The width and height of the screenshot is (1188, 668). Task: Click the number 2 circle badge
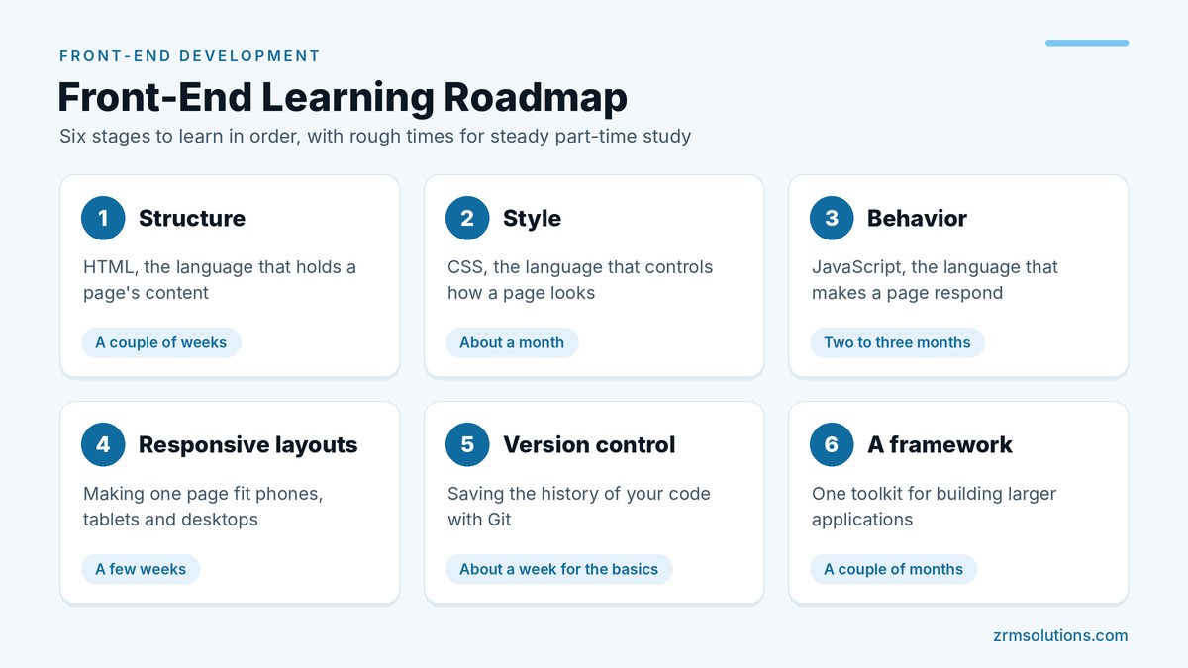click(467, 218)
